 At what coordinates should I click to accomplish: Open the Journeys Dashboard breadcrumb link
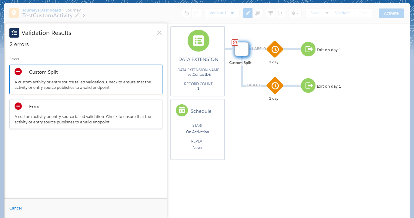42,10
